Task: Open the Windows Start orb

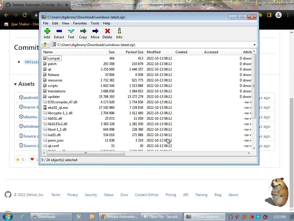Action: (x=8, y=216)
